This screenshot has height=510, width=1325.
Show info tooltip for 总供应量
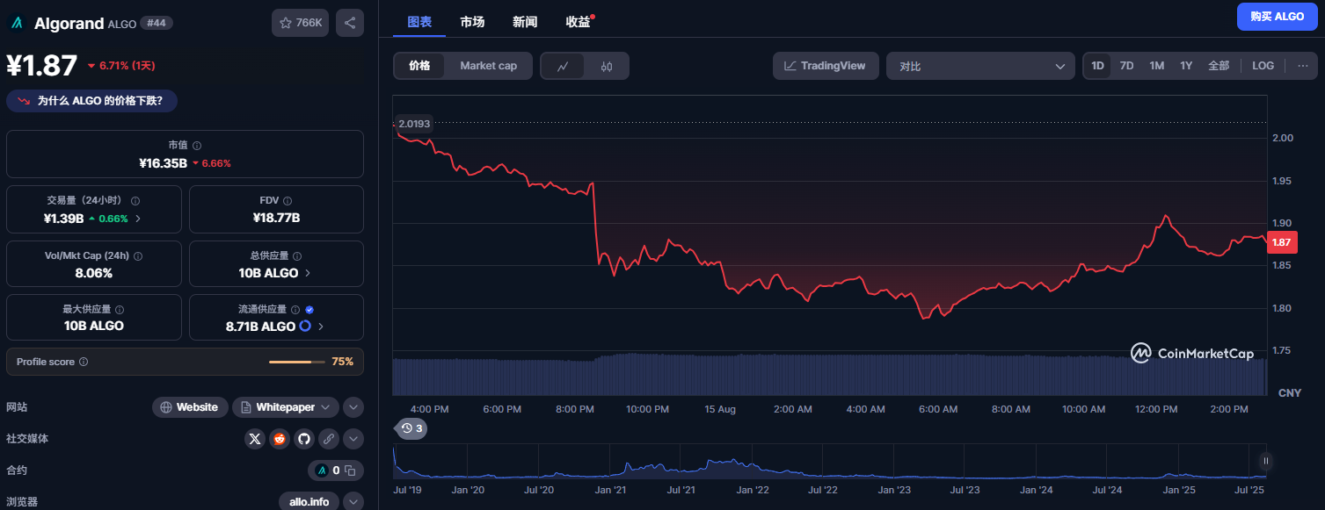coord(298,256)
